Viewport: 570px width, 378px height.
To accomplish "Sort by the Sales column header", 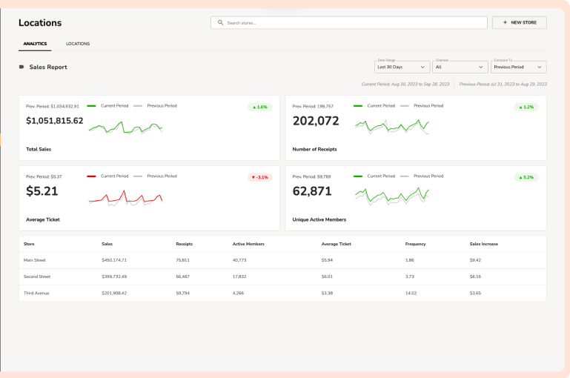I will coord(107,244).
